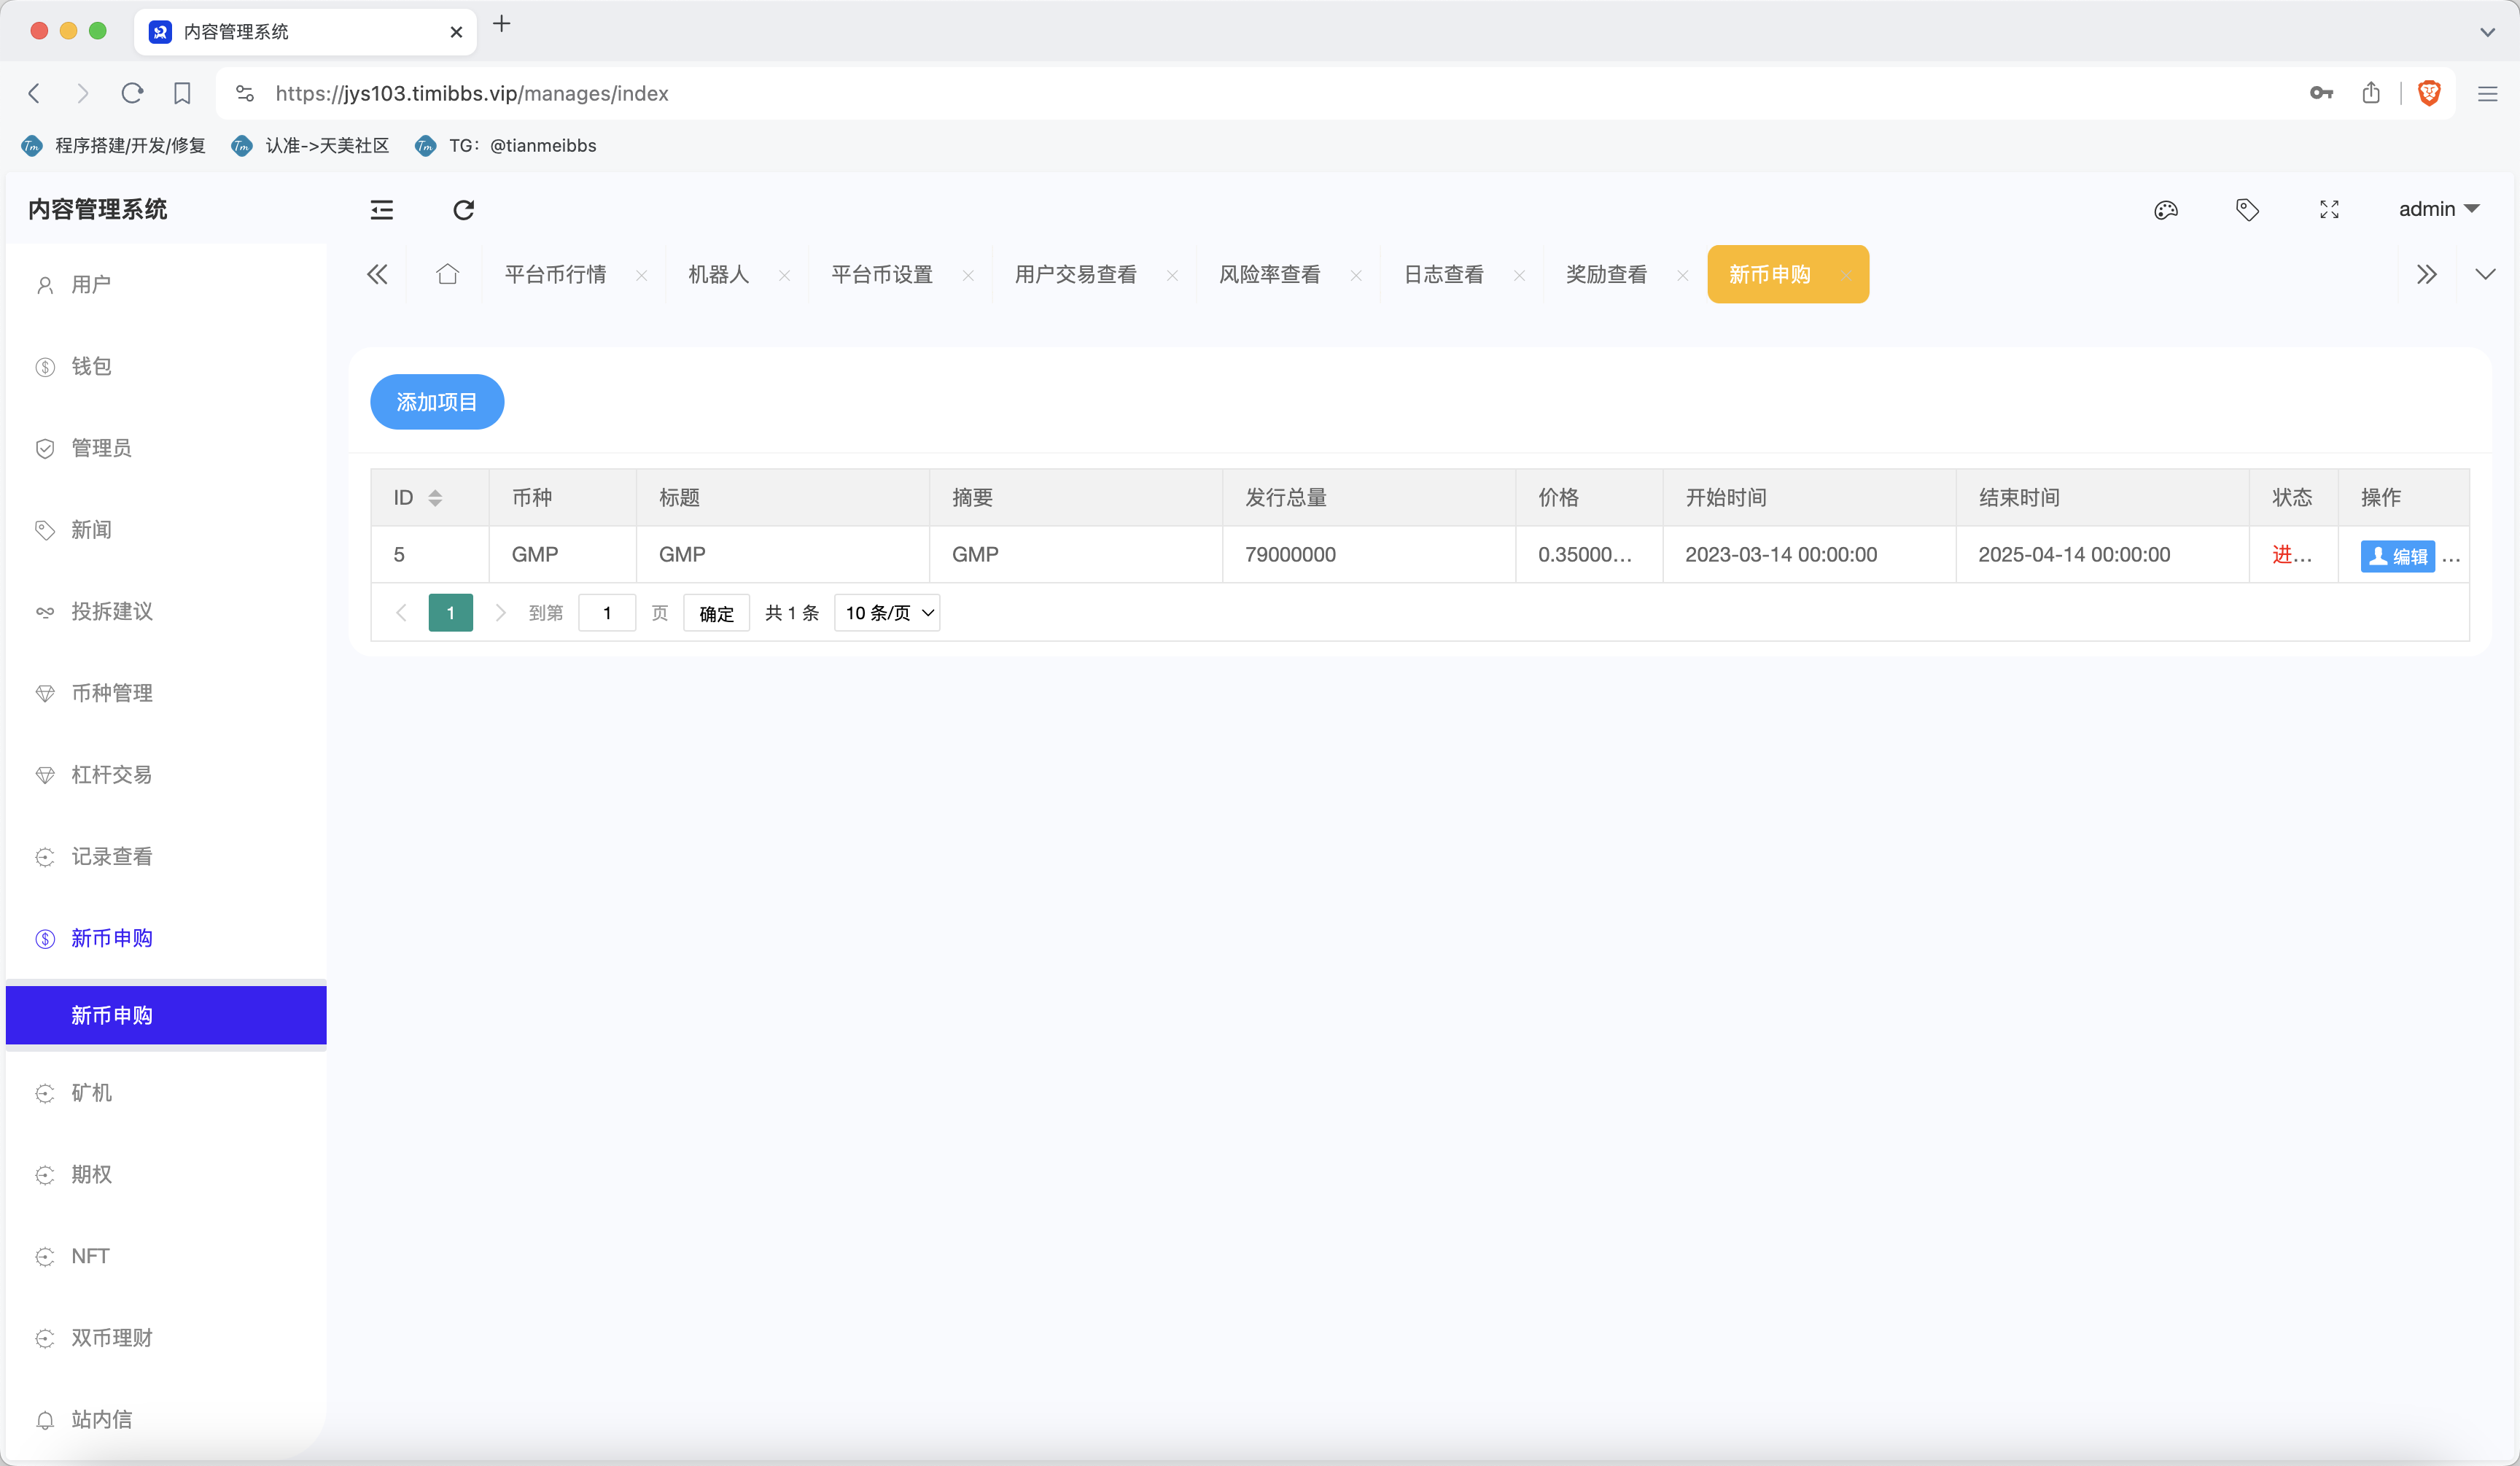2520x1466 pixels.
Task: Collapse the sidebar menu icon
Action: (382, 209)
